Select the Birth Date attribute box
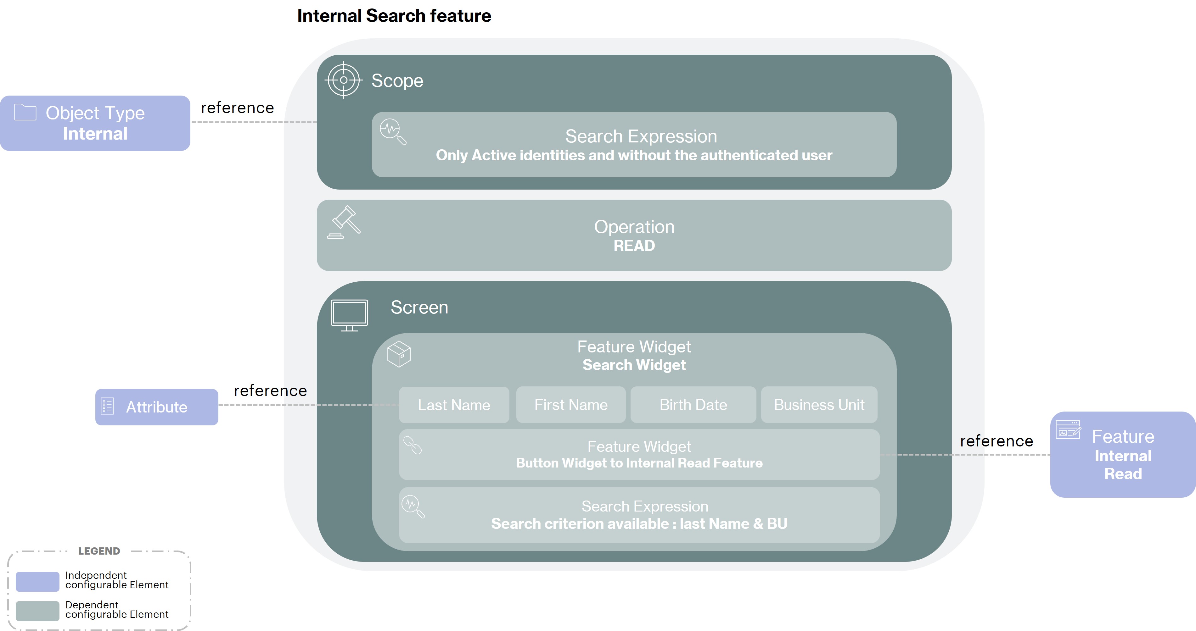The image size is (1196, 631). pyautogui.click(x=693, y=405)
